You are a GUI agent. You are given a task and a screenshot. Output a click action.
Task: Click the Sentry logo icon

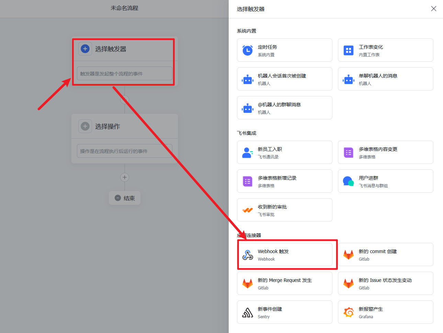point(248,312)
